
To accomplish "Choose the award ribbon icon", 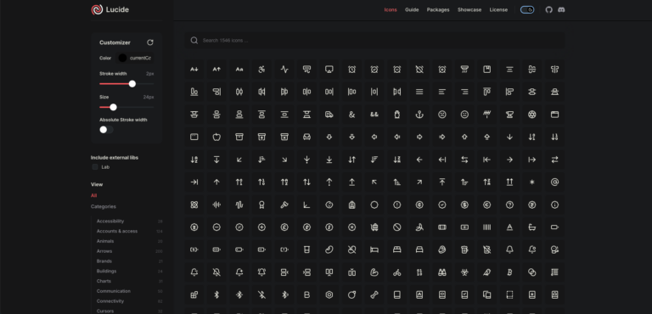I will pyautogui.click(x=261, y=205).
